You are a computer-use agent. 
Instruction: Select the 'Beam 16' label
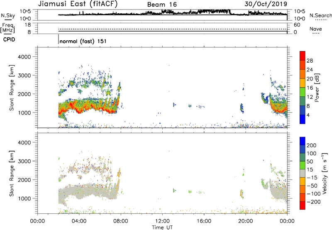tap(162, 5)
